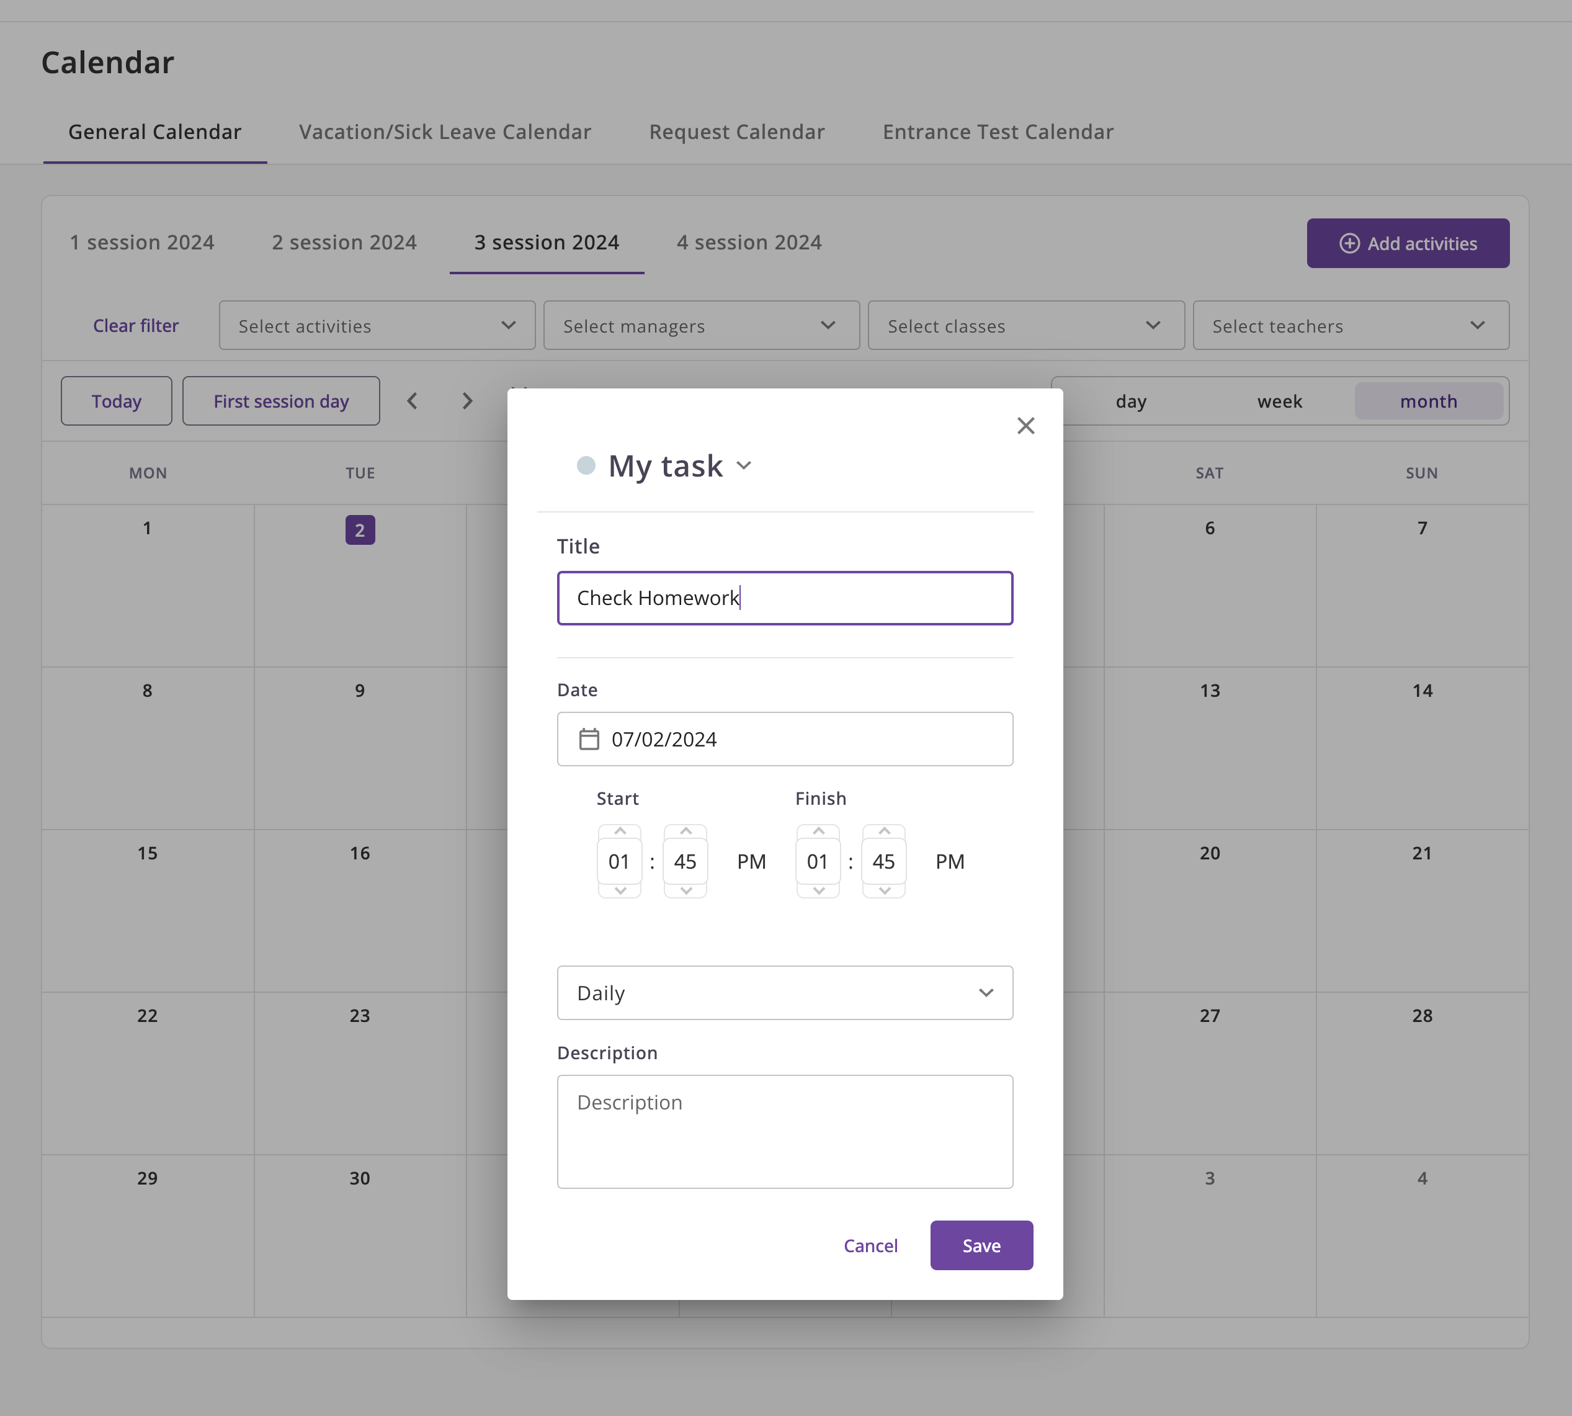This screenshot has width=1572, height=1416.
Task: Expand the My task type dropdown
Action: click(x=744, y=466)
